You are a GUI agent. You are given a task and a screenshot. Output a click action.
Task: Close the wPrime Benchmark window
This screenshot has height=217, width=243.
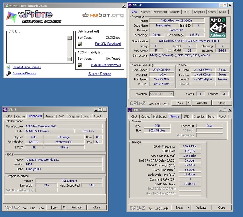click(124, 6)
